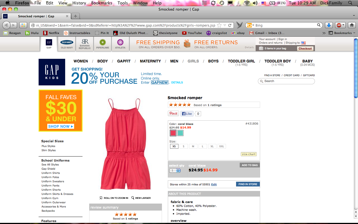Open Athleta brand site

(120, 44)
